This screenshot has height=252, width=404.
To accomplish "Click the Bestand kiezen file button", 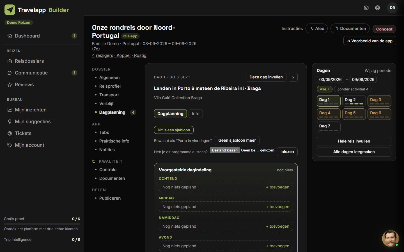I will click(x=225, y=150).
